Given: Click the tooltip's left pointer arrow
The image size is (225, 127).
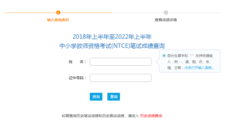Looking at the screenshot, I should (x=158, y=62).
